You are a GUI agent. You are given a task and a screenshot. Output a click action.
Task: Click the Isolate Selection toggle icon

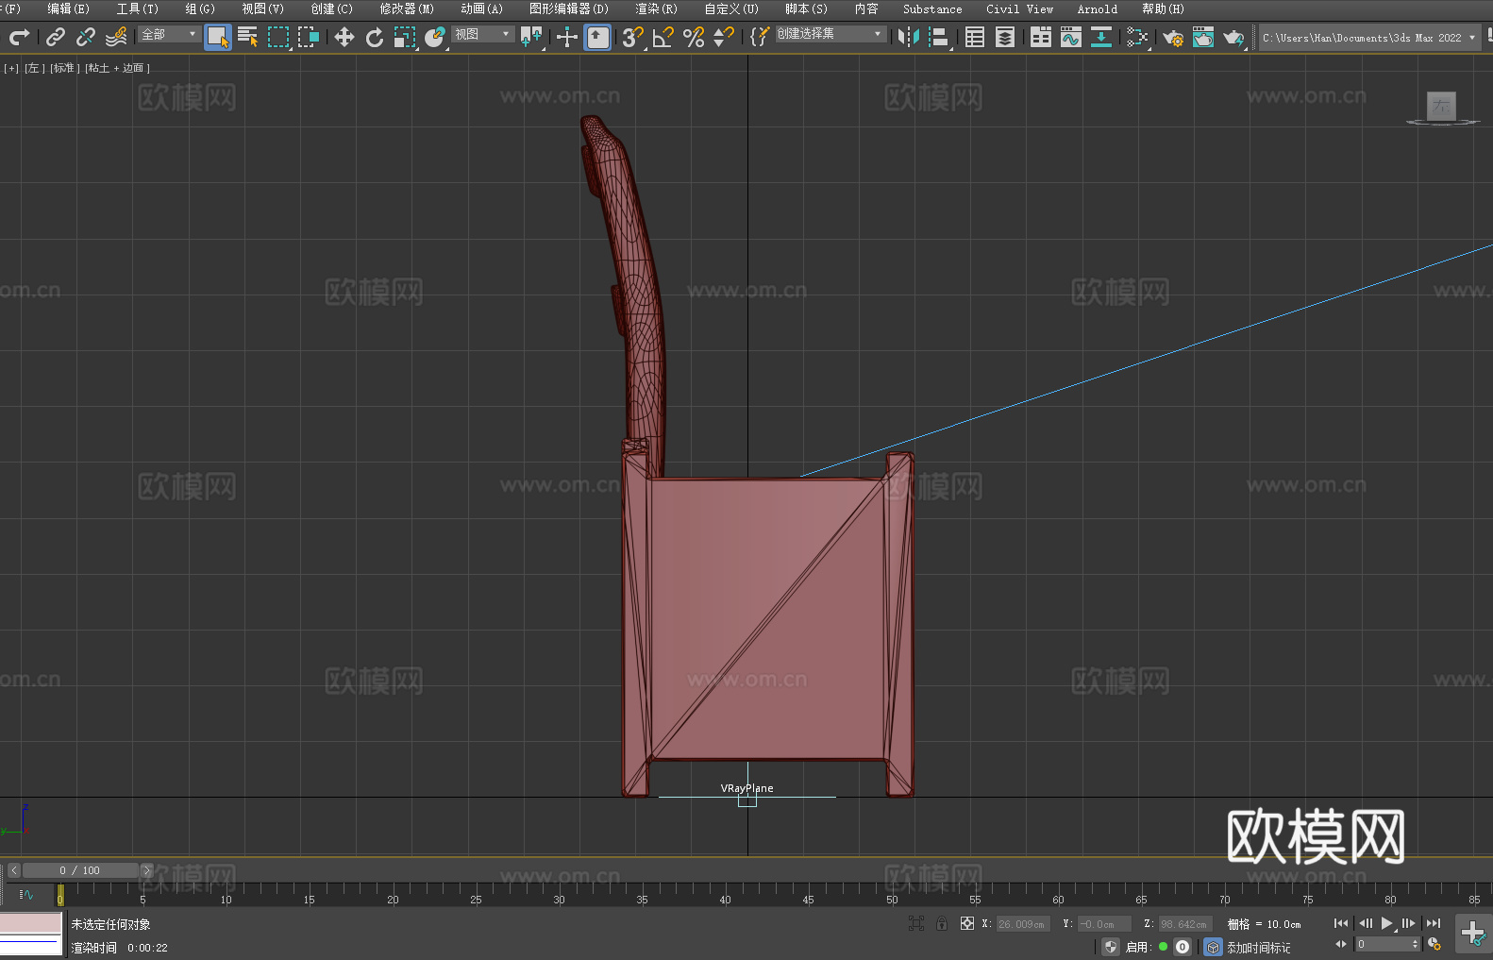(x=916, y=923)
